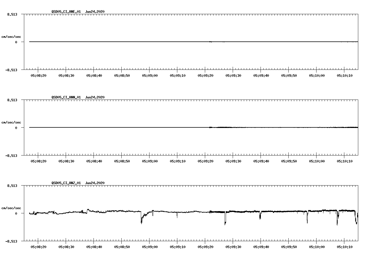The image size is (378, 257).
Task: Click the 05:10:10 time label under HNE plot
Action: point(345,75)
